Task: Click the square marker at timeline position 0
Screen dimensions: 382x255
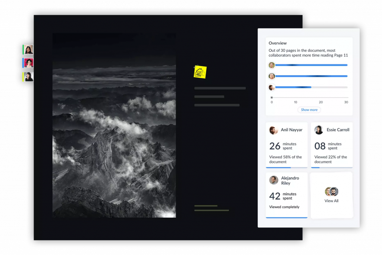Action: 272,98
